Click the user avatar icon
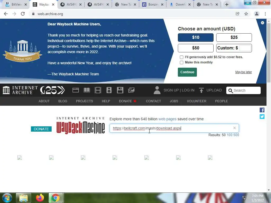The height and width of the screenshot is (203, 271). point(157,90)
